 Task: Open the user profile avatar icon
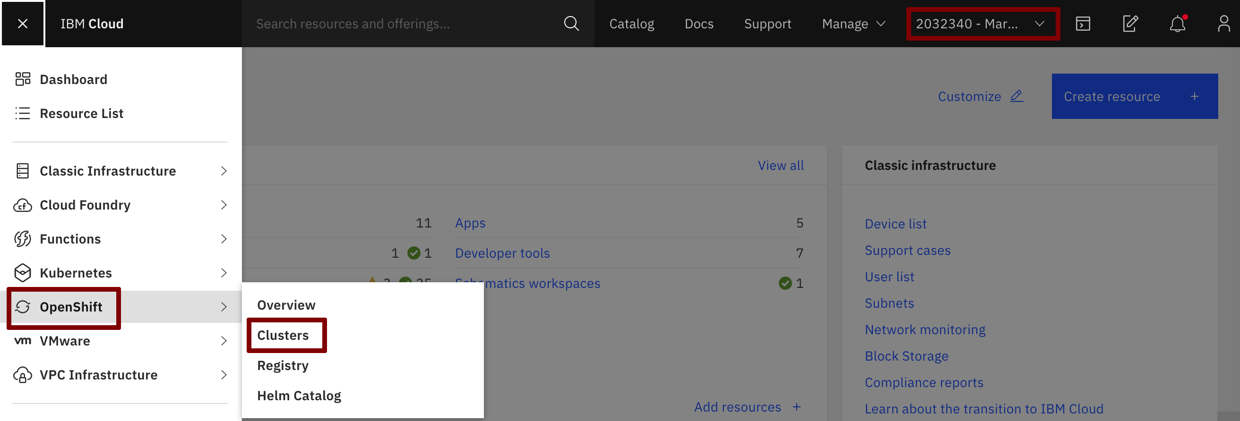(1223, 24)
